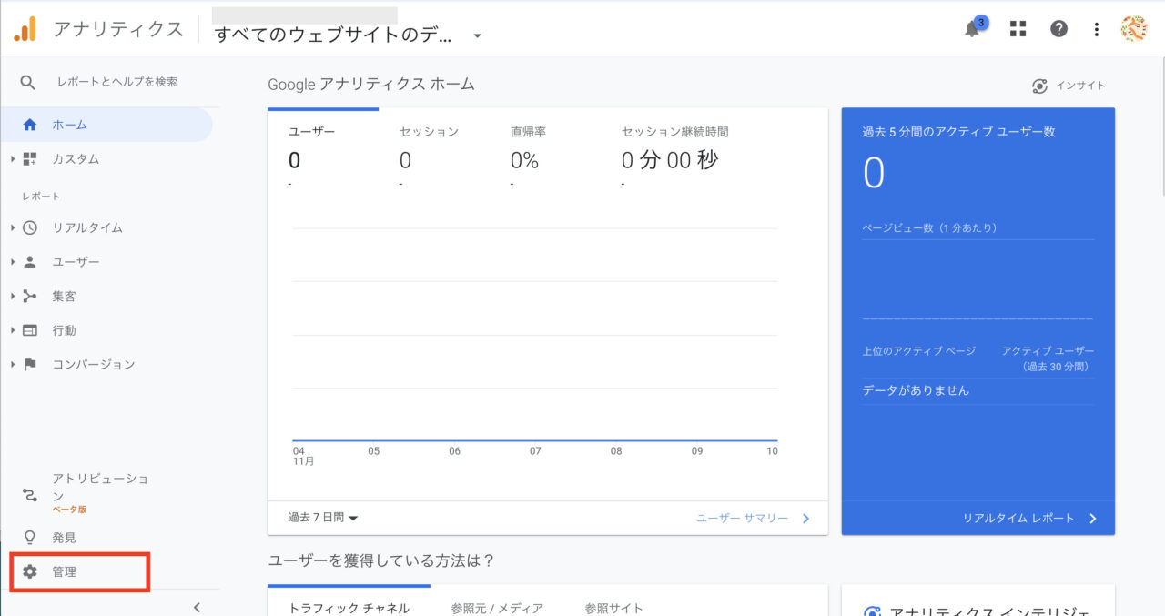Open the 過去 7 日間 date range dropdown

pos(323,518)
